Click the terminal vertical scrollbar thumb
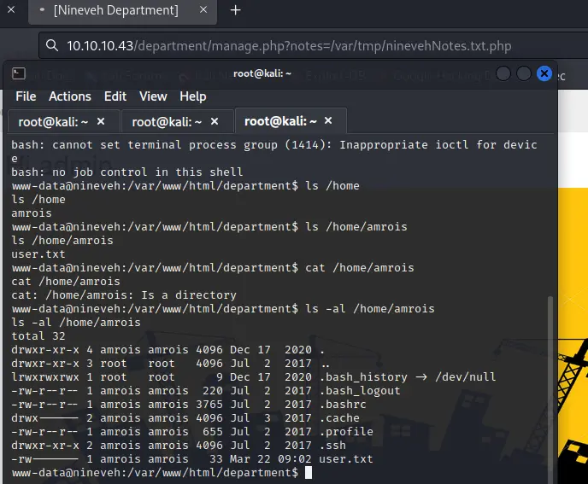The width and height of the screenshot is (588, 484). (550, 389)
